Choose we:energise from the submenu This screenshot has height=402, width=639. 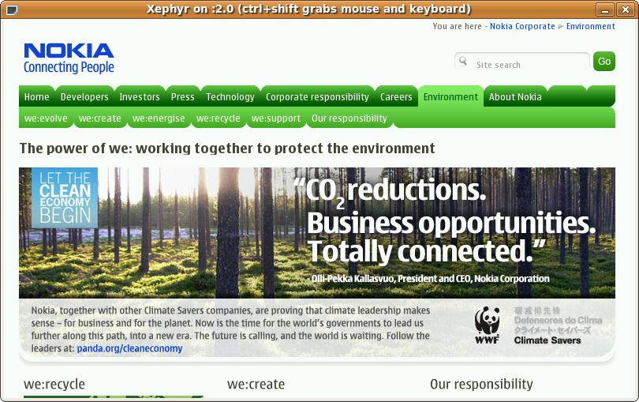tap(159, 118)
